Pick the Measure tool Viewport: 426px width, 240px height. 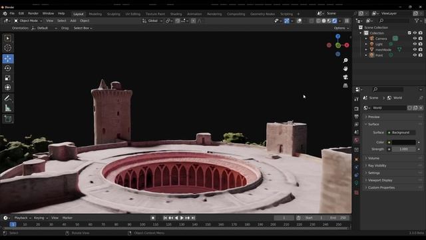(x=7, y=108)
